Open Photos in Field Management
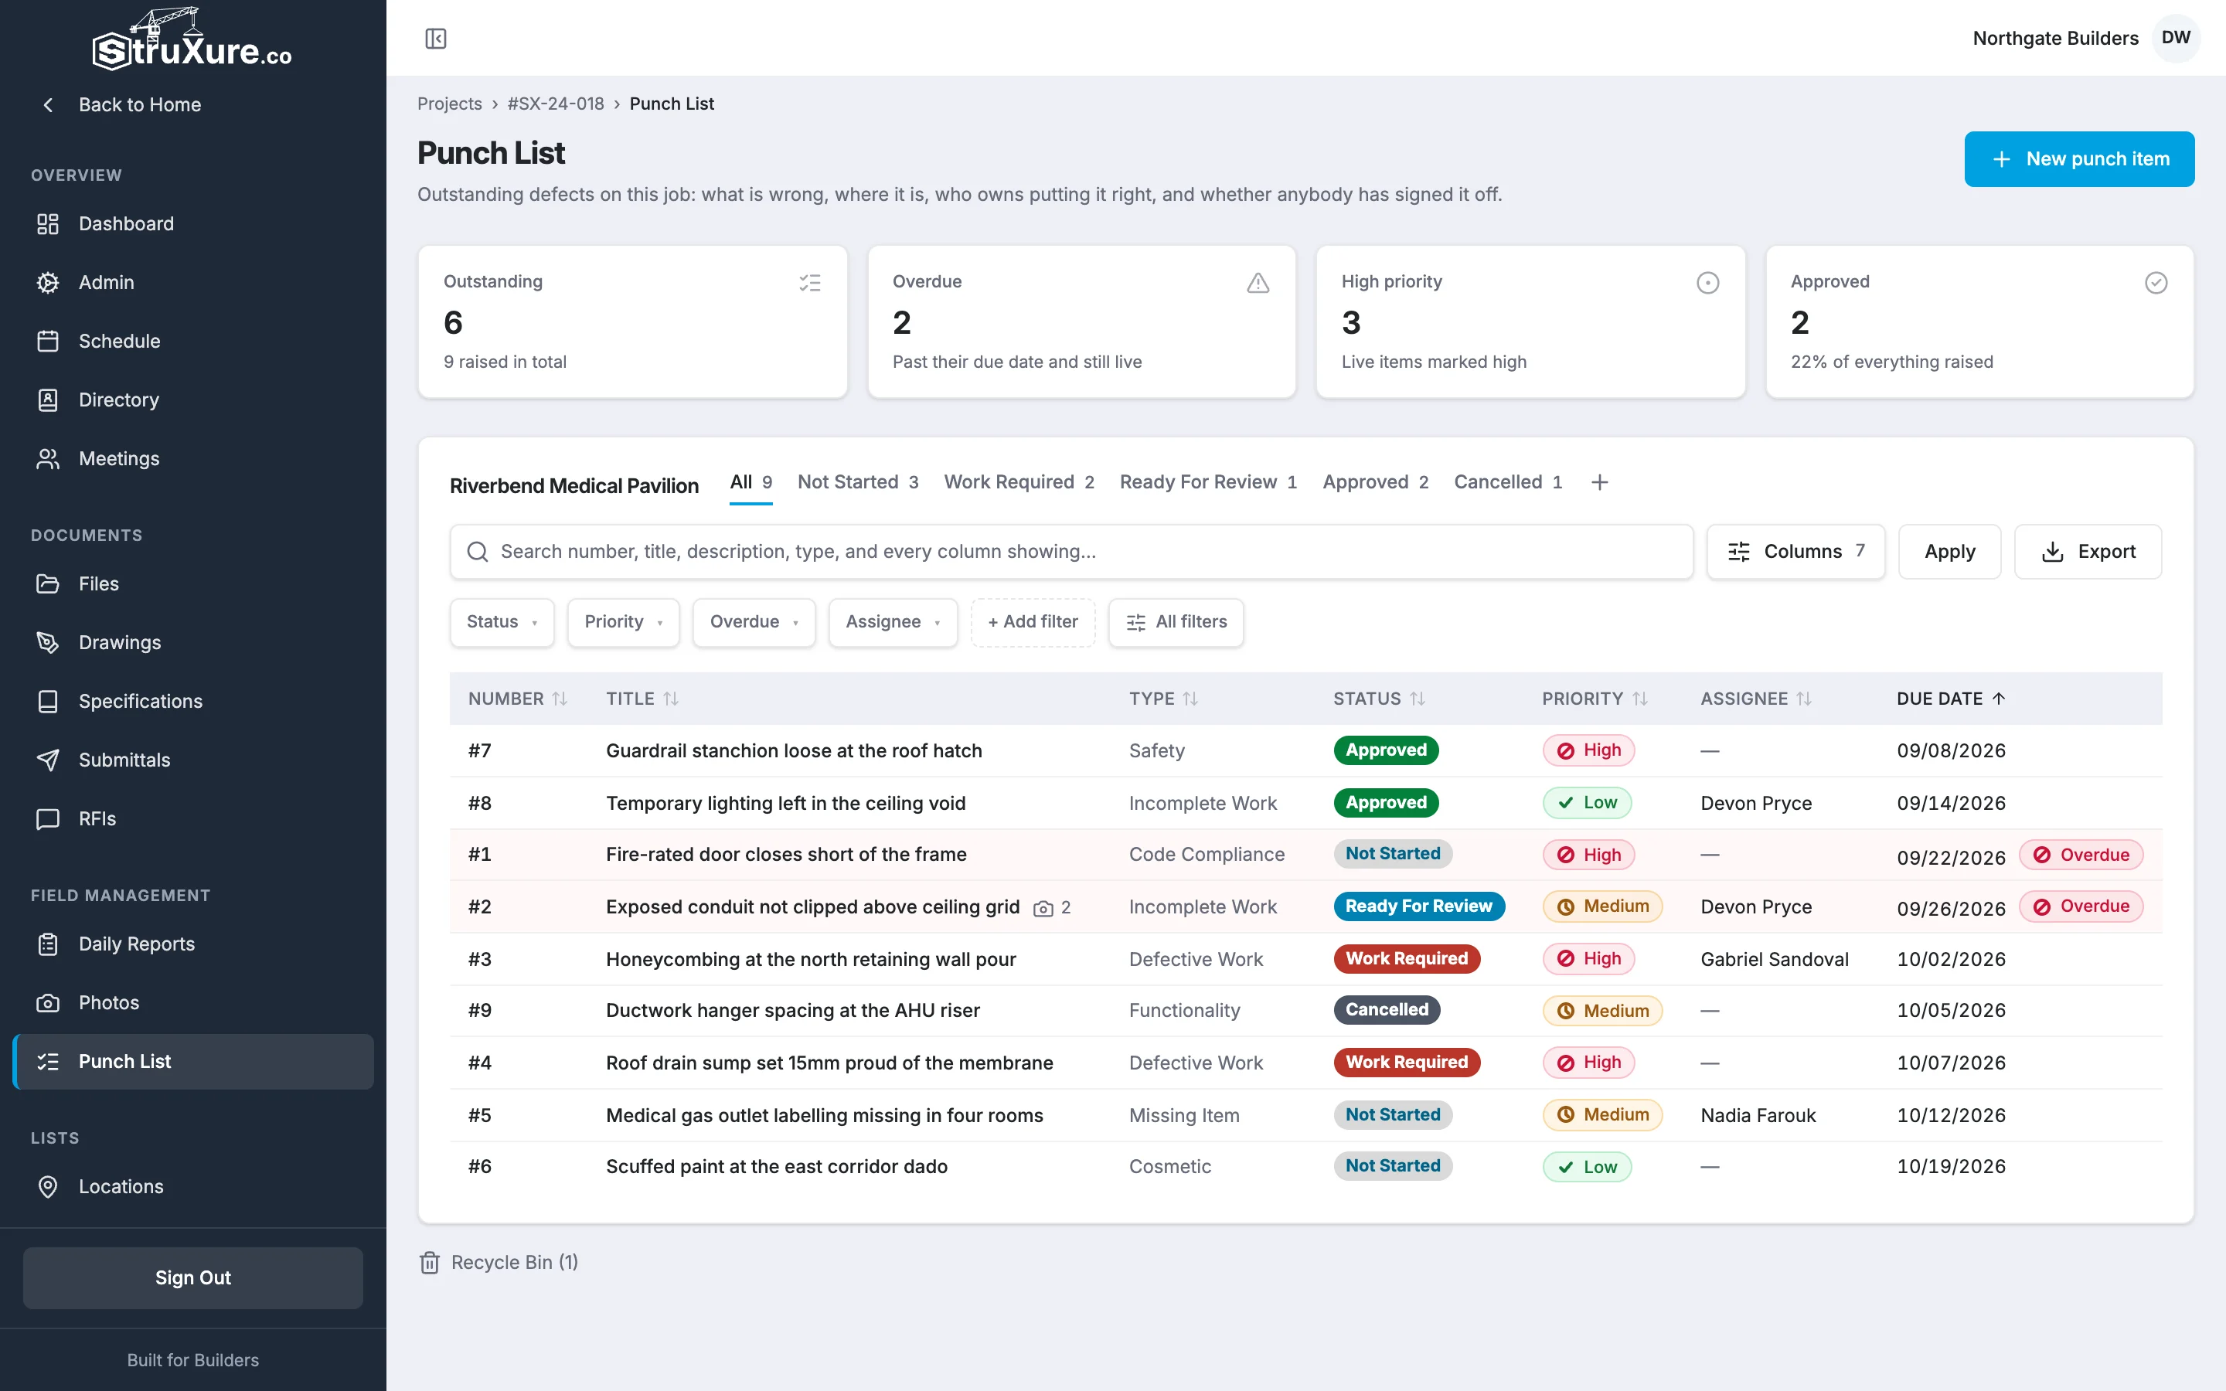The image size is (2226, 1391). click(x=193, y=1003)
